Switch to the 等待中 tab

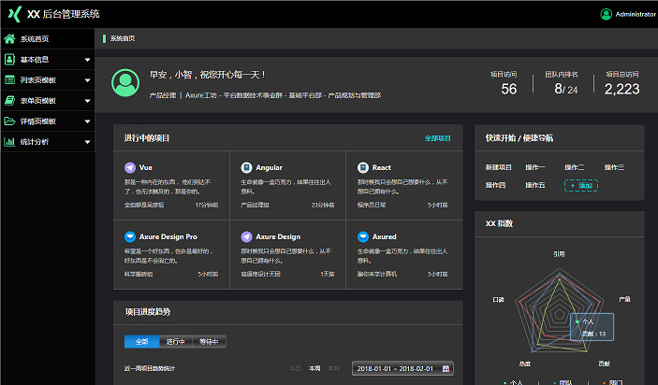tap(209, 342)
